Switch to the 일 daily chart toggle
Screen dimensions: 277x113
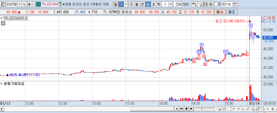(x=115, y=4)
